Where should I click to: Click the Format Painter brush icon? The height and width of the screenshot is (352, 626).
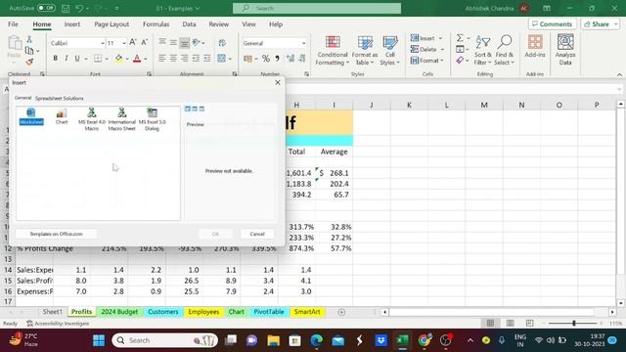coord(29,62)
